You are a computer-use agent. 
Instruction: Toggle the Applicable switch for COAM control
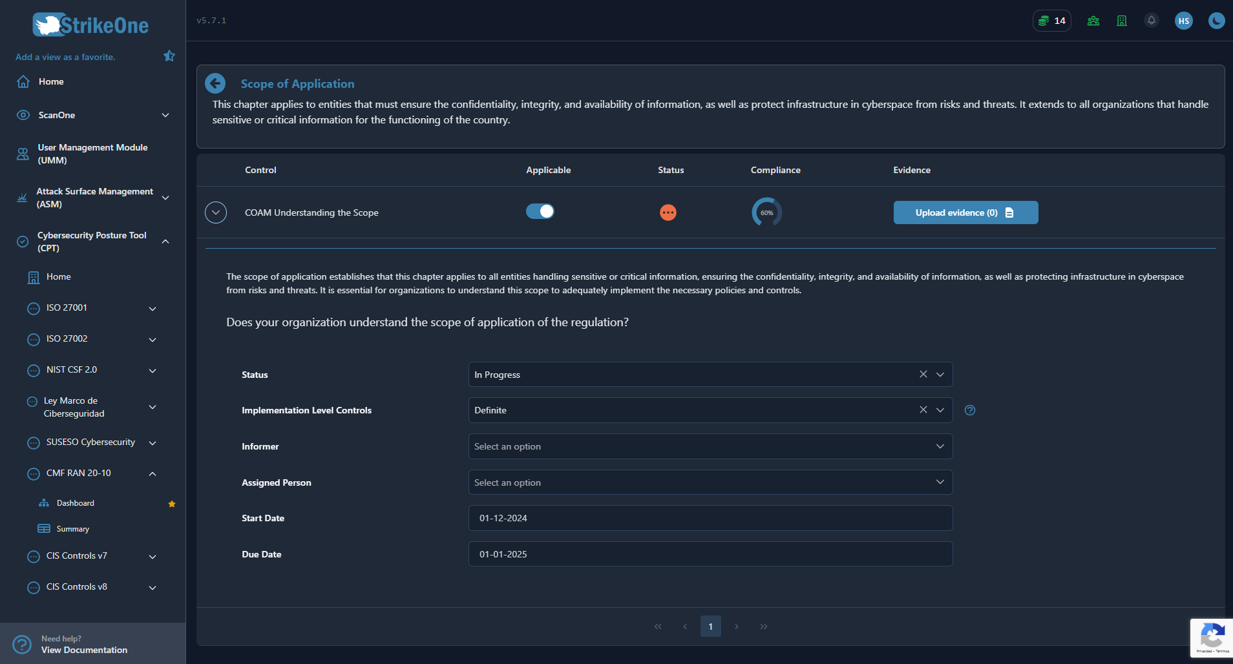tap(540, 212)
